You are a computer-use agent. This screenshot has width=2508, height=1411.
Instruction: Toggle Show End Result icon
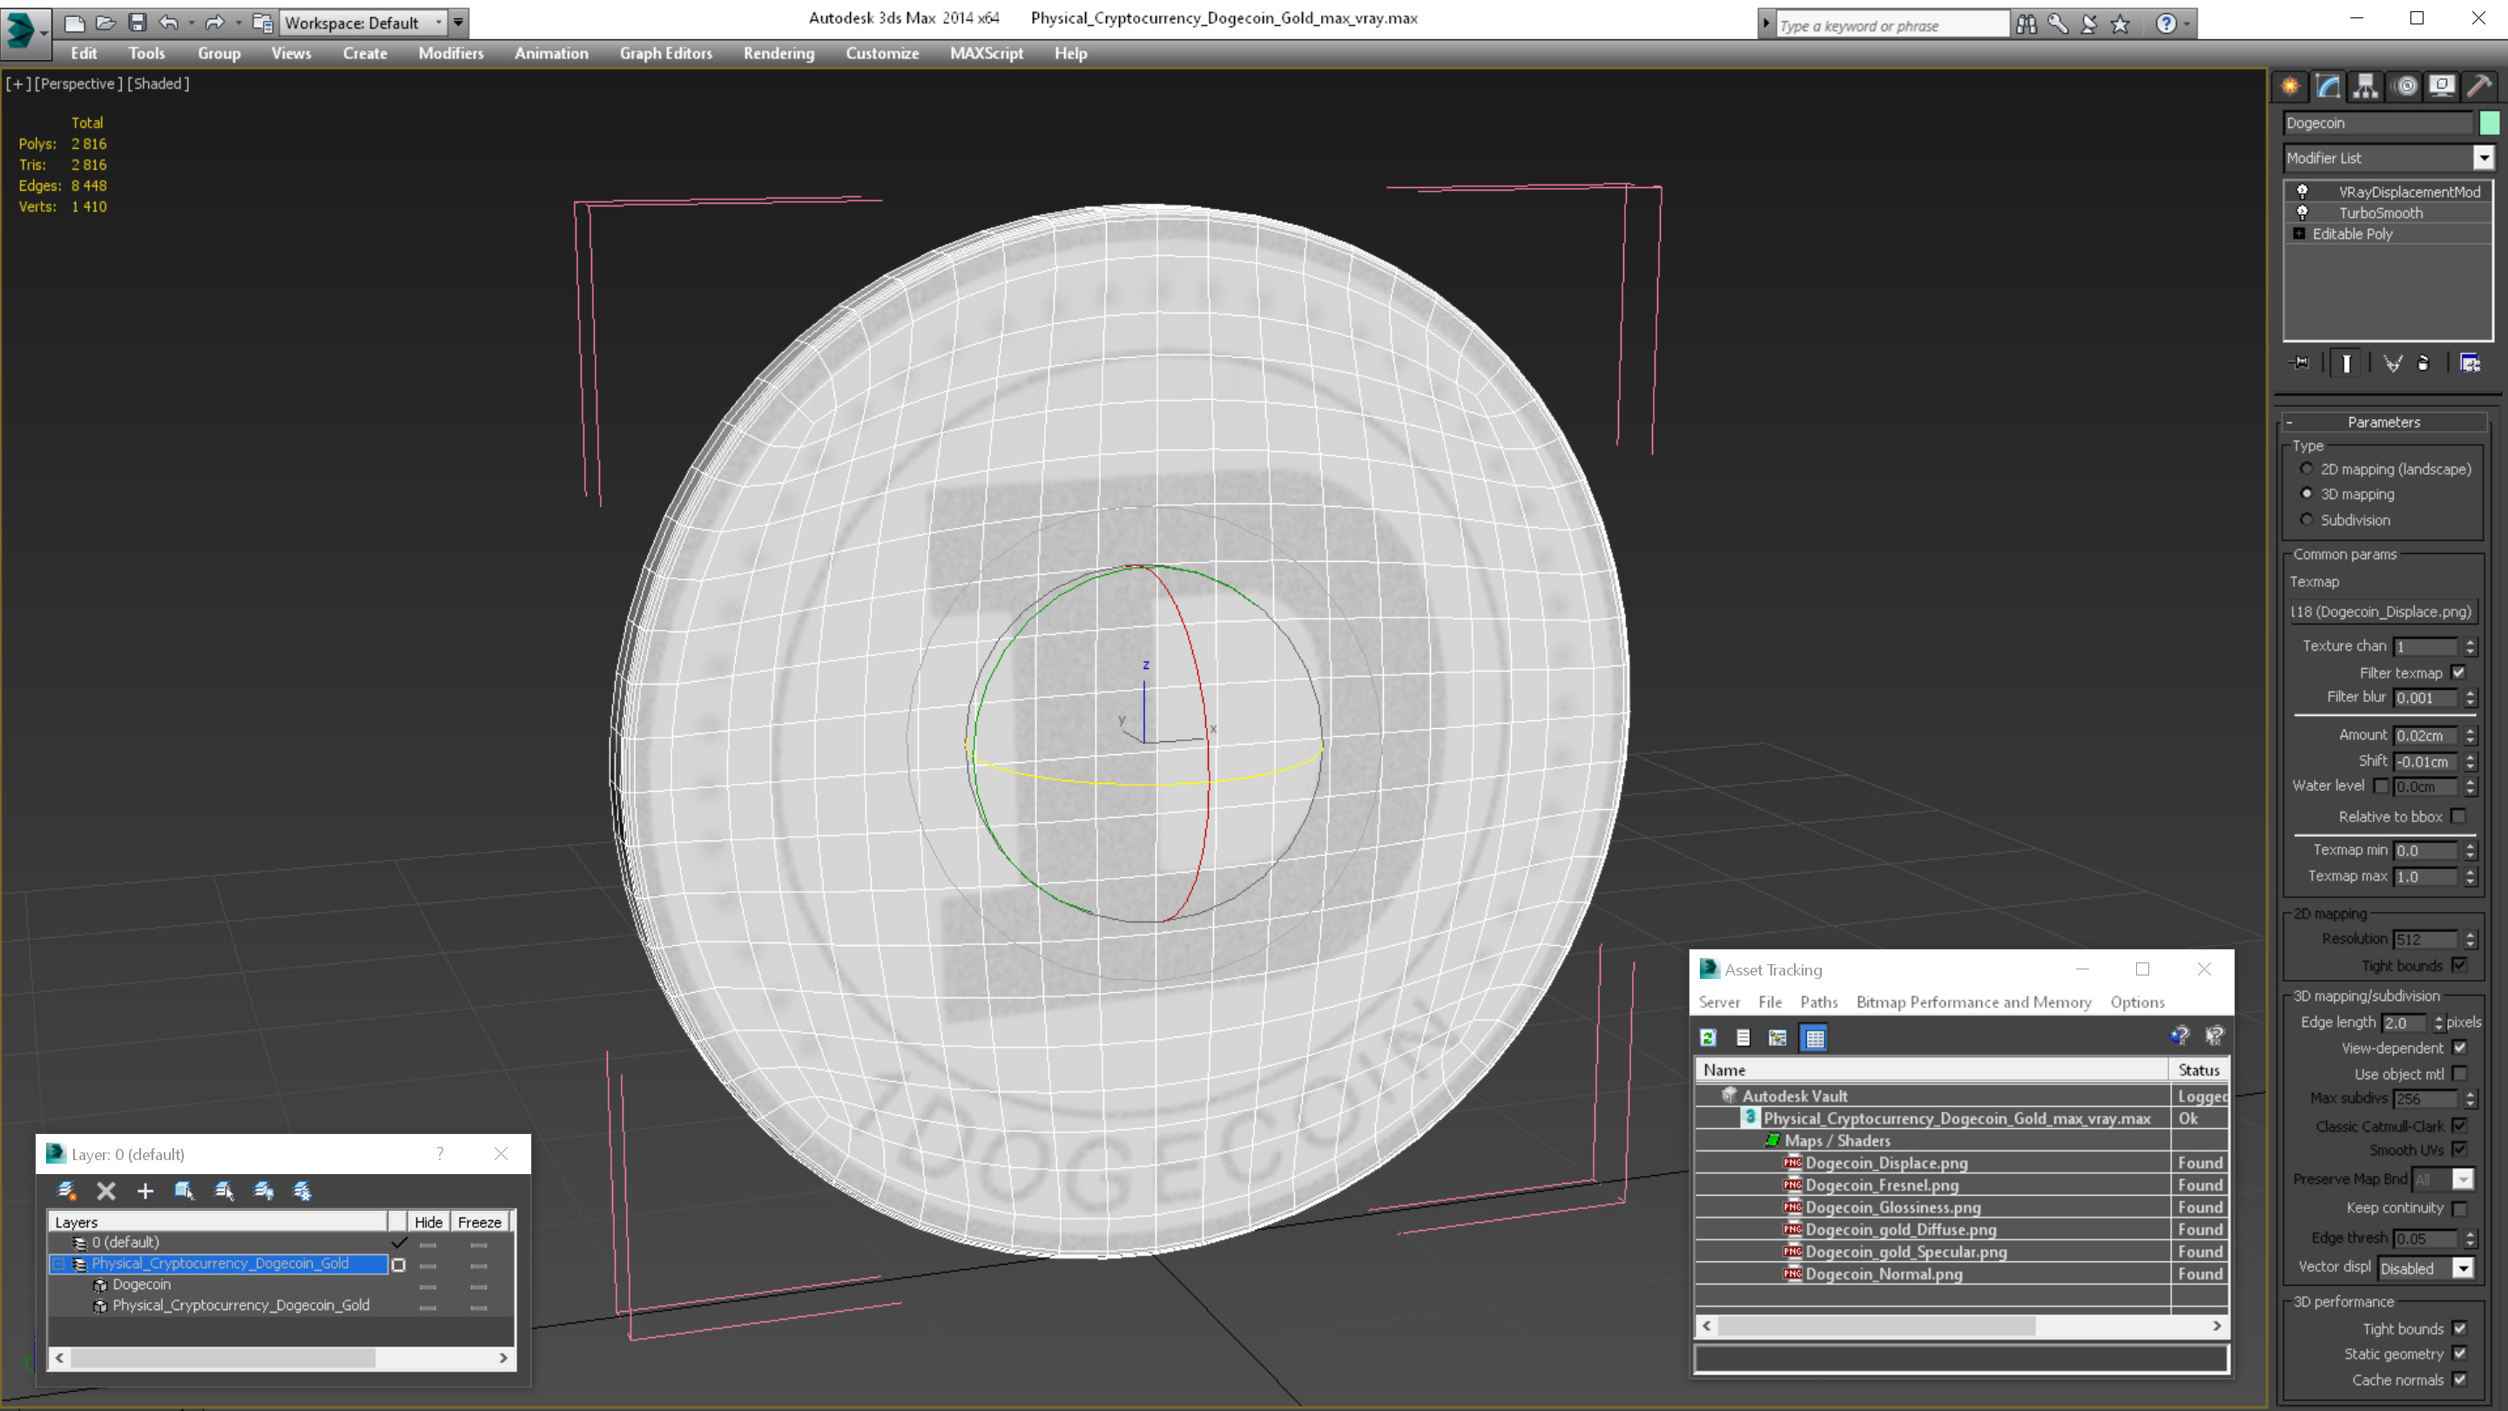pyautogui.click(x=2346, y=363)
